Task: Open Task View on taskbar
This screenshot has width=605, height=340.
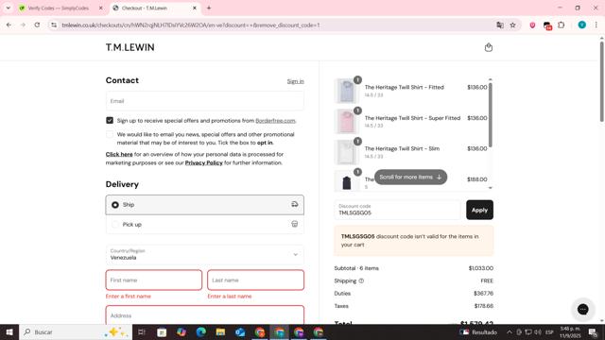Action: pos(142,331)
